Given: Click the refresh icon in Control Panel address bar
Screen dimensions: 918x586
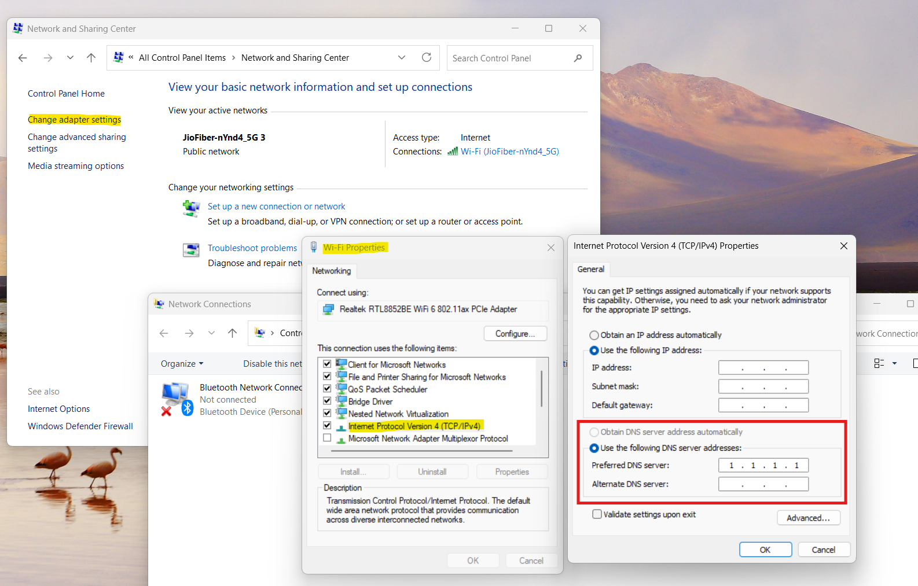Looking at the screenshot, I should pyautogui.click(x=427, y=57).
